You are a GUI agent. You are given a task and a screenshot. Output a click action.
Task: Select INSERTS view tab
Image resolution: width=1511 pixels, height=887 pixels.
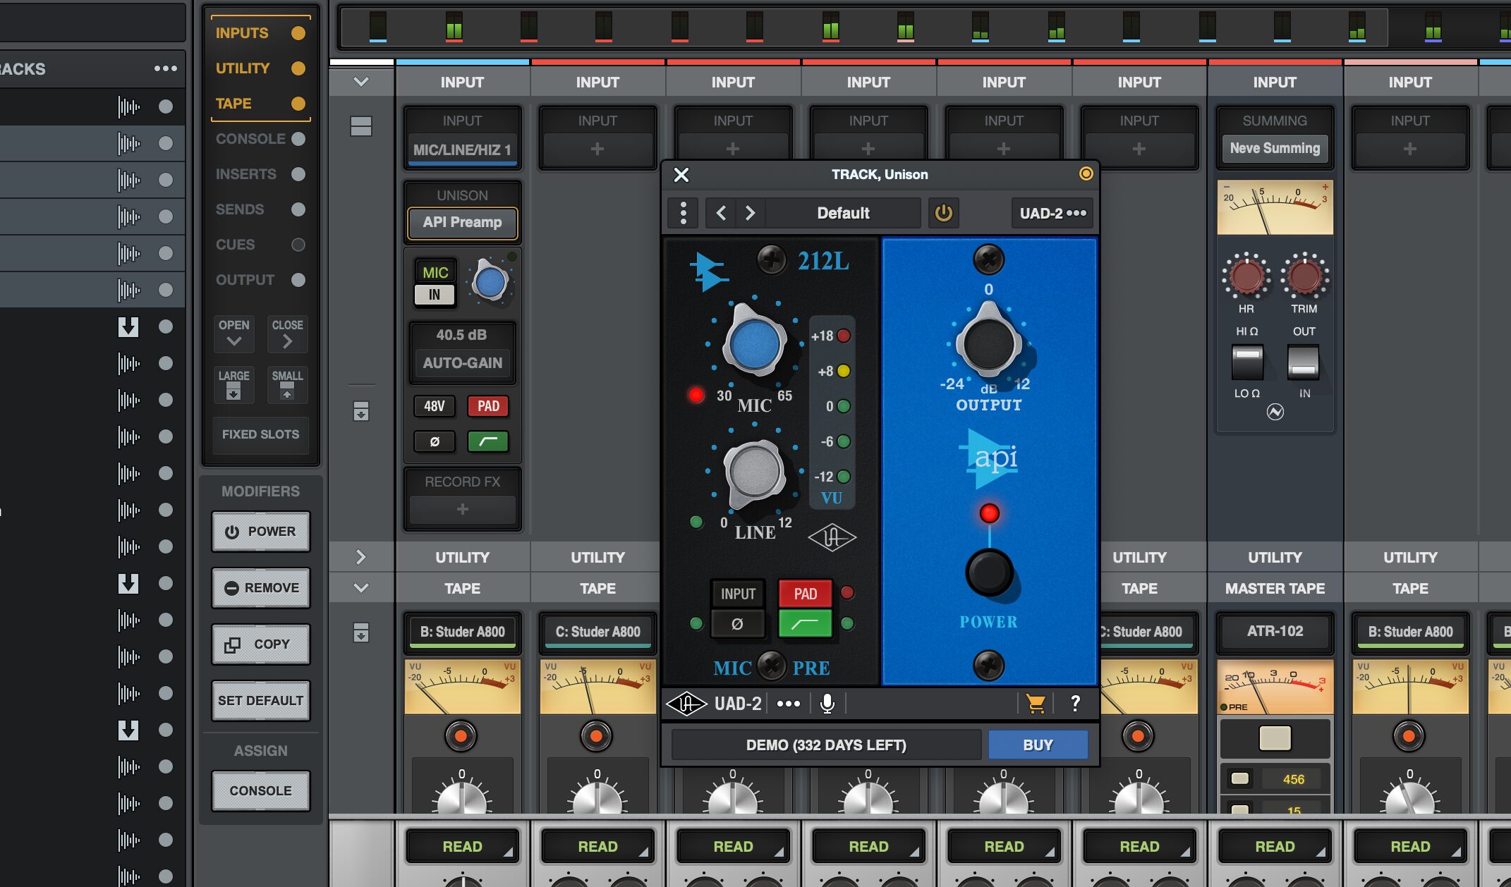[260, 174]
